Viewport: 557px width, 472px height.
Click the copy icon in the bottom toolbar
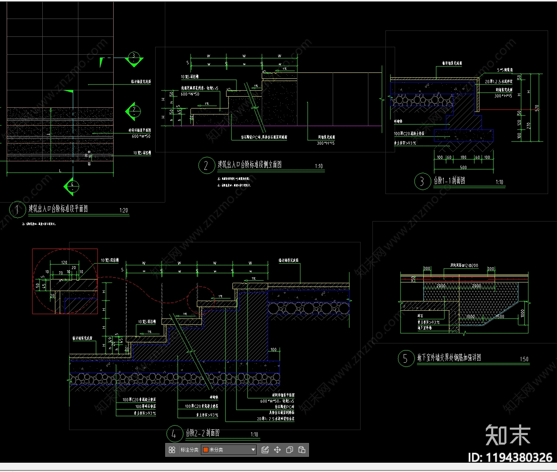pos(290,450)
